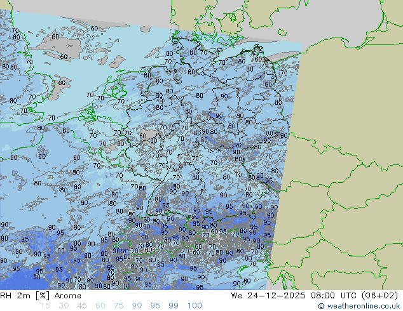Click legend value 95

pos(155,306)
